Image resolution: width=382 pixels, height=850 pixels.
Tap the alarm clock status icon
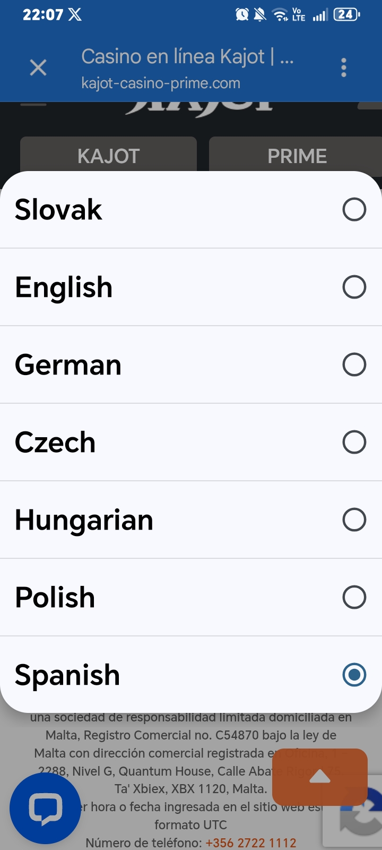tap(242, 15)
